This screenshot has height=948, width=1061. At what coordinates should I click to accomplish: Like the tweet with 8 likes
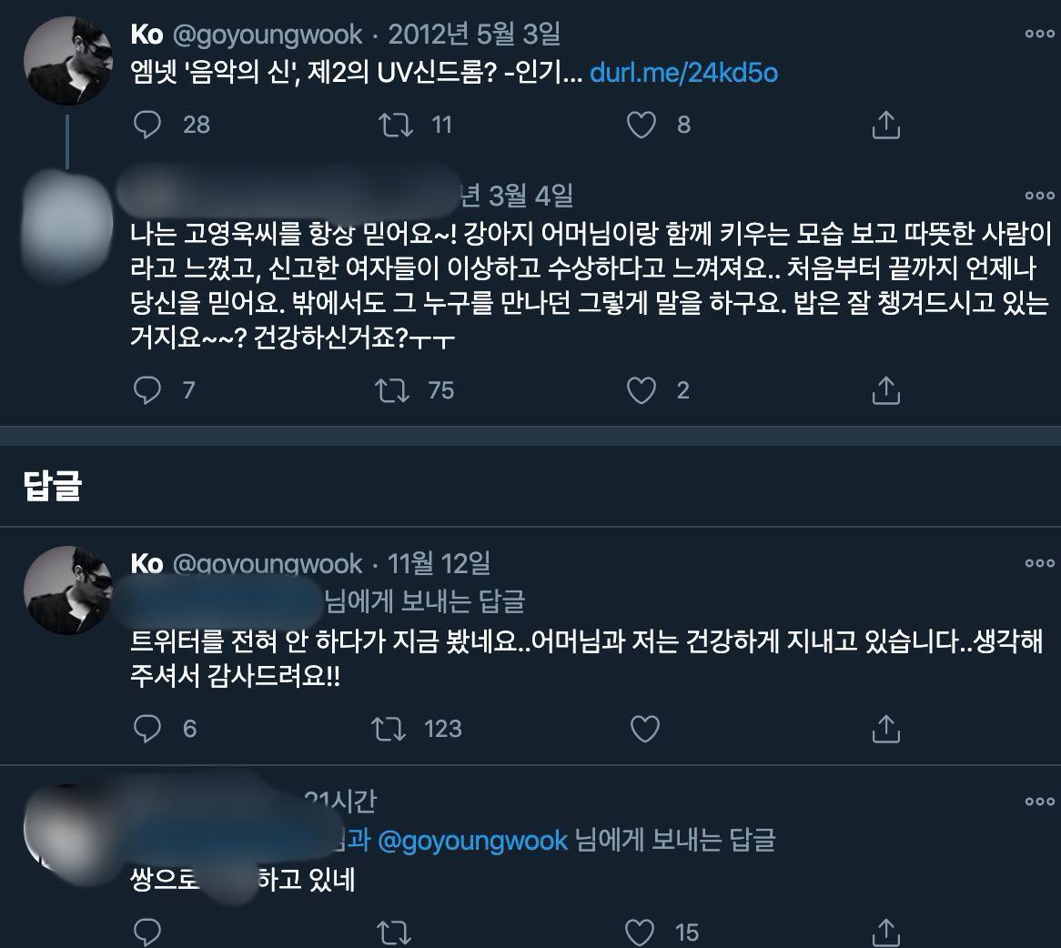click(642, 125)
